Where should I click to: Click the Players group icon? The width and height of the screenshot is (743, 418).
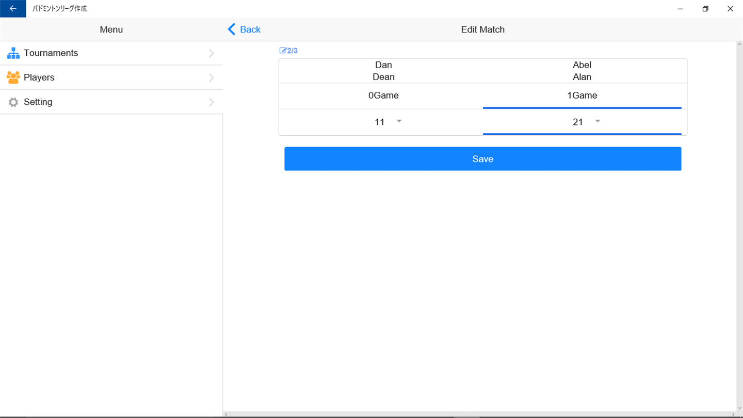[13, 77]
